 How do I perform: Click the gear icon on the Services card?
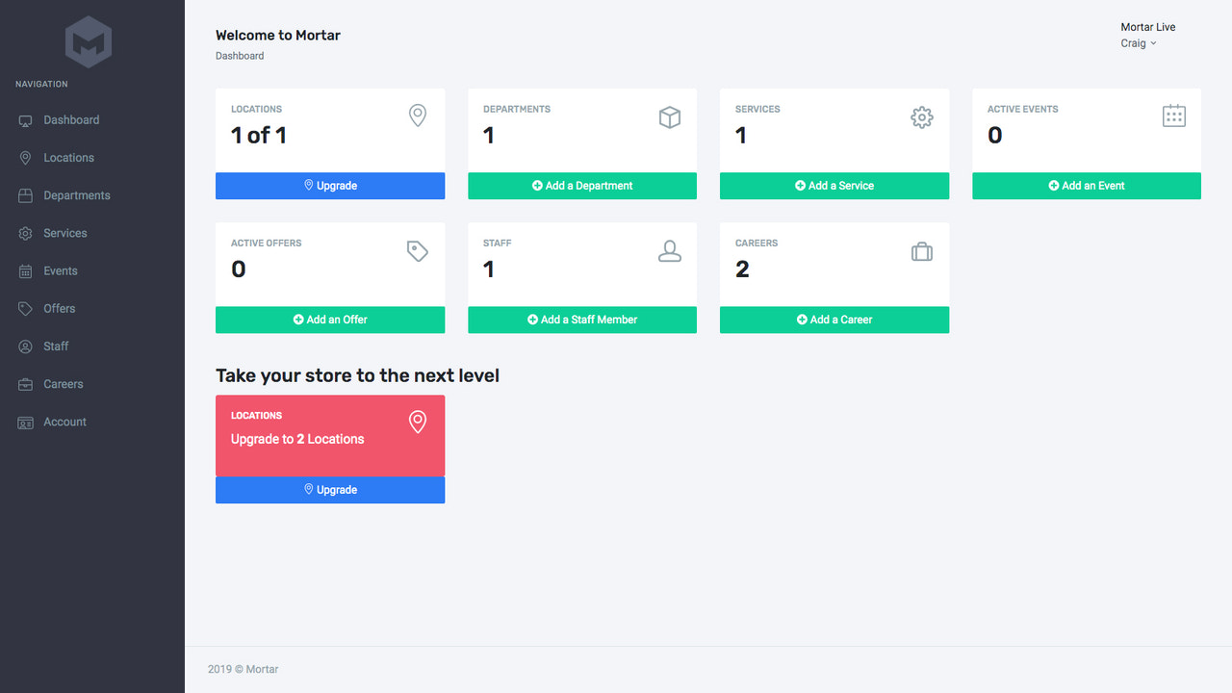(x=922, y=116)
